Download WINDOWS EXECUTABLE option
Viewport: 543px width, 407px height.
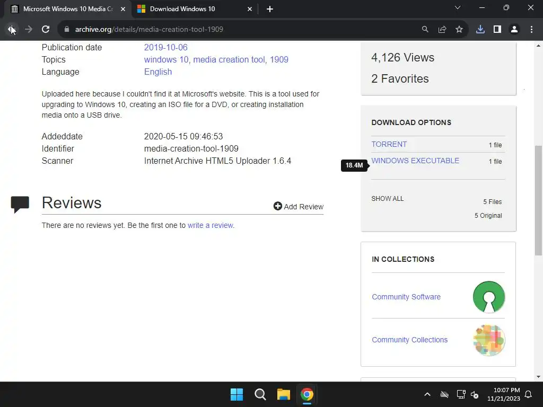[x=415, y=161]
